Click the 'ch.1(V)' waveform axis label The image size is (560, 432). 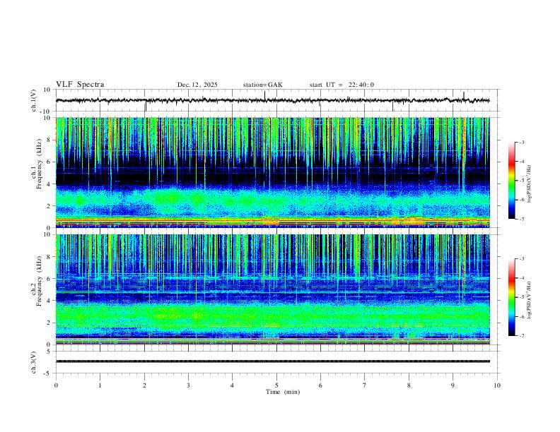pyautogui.click(x=34, y=100)
